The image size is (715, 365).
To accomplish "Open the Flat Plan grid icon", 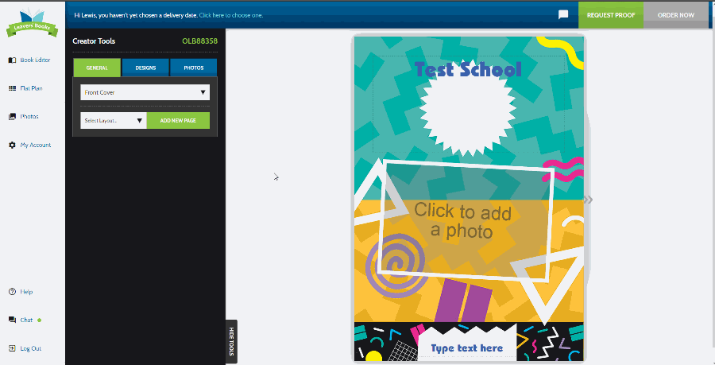I will click(12, 88).
